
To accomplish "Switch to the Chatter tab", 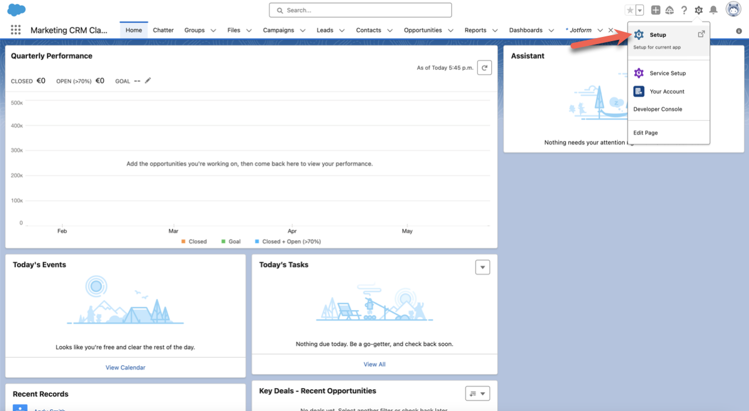I will coord(163,30).
